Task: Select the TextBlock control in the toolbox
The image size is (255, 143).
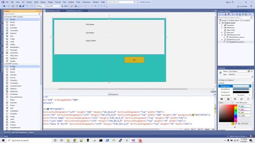Action: [x=14, y=58]
